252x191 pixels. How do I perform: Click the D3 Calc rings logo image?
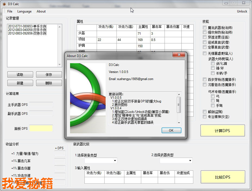[88, 98]
